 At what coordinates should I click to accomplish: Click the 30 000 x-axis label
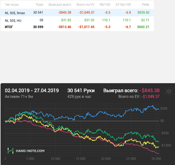click(x=156, y=159)
